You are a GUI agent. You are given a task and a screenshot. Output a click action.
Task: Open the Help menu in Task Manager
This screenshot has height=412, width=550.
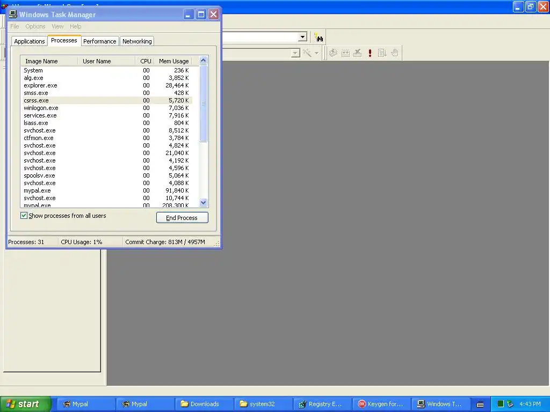75,26
